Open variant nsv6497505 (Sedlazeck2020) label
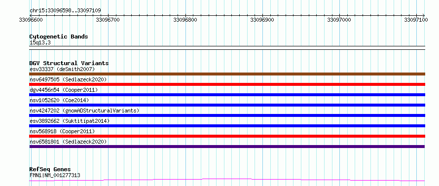 [68, 79]
